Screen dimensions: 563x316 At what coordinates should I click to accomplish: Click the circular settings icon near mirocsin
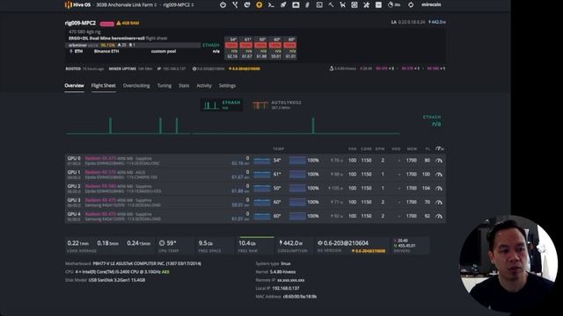click(411, 5)
